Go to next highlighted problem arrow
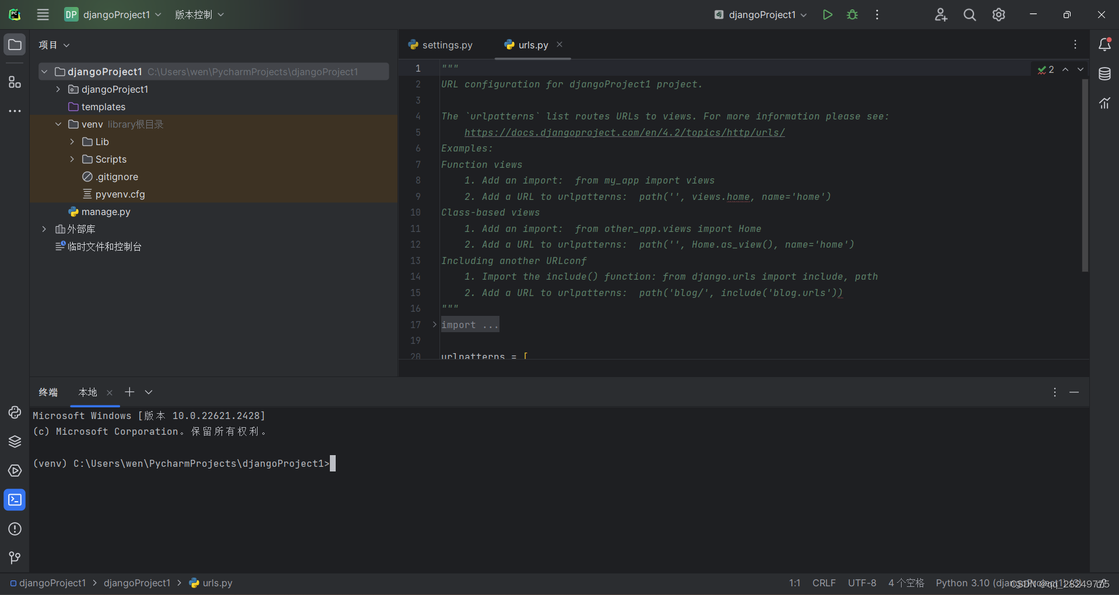Screen dimensions: 1119x595 (x=1081, y=69)
